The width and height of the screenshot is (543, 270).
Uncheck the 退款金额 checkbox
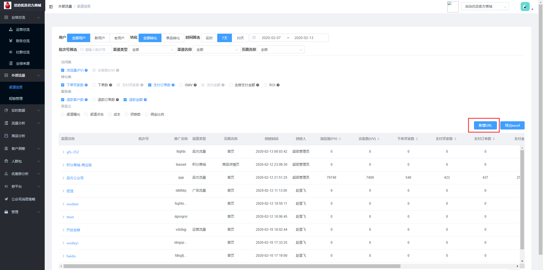pos(125,100)
